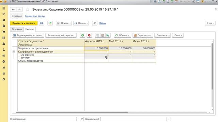Viewport: 218px width, 122px height.
Task: Click the green post document icon
Action: pos(50,23)
